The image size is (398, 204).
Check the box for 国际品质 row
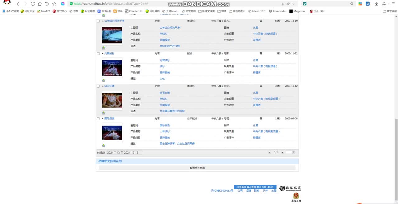pyautogui.click(x=98, y=118)
